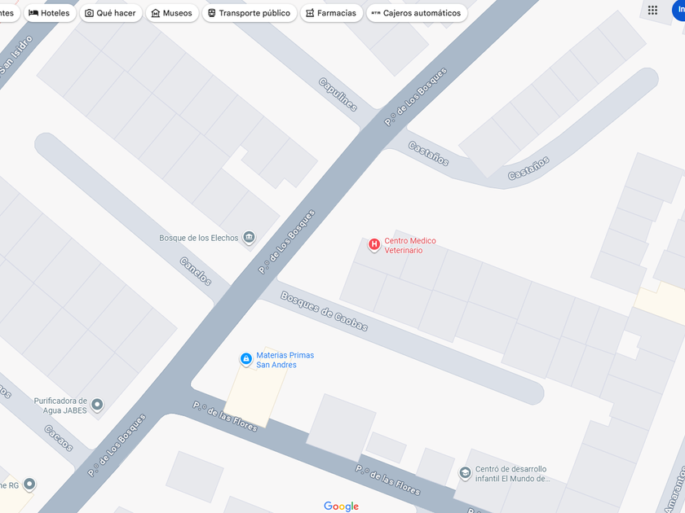This screenshot has width=685, height=513.
Task: Select the Purificadora de Agua JABES pin
Action: coord(97,405)
